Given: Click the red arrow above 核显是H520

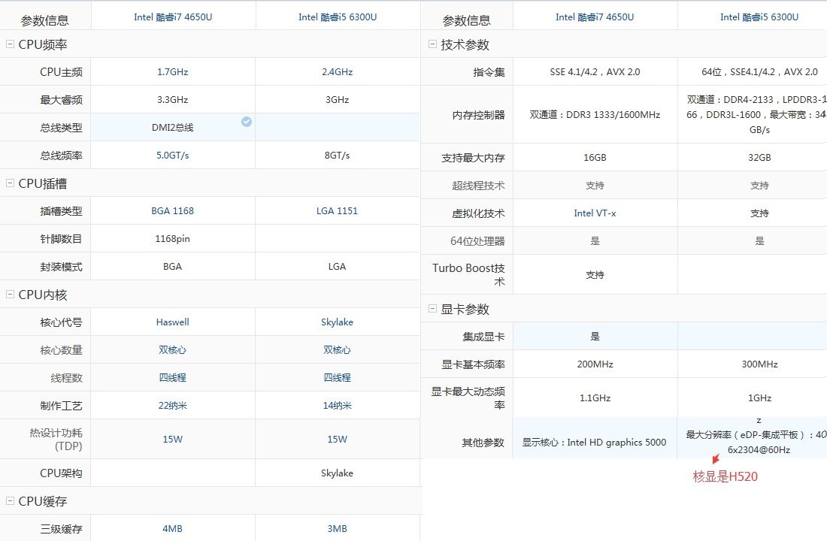Looking at the screenshot, I should tap(715, 459).
